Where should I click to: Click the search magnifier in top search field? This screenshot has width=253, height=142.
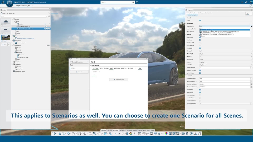(x=133, y=2)
